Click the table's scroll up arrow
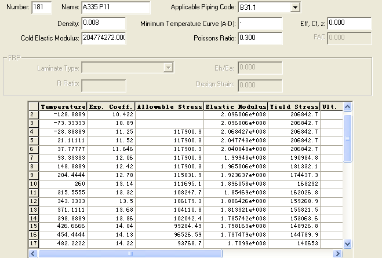This screenshot has height=258, width=382. (347, 107)
